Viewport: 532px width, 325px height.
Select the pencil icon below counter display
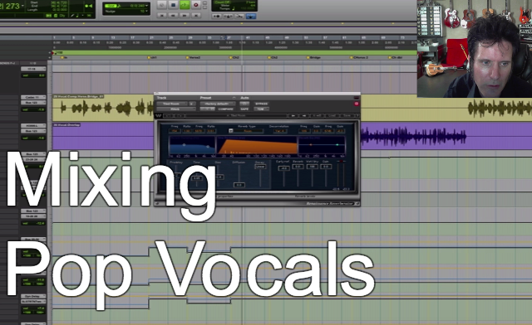[72, 16]
